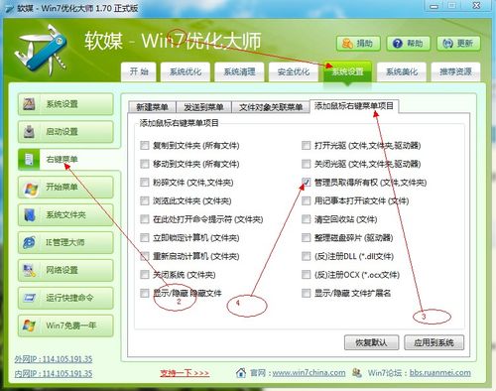
Task: Open the www.win7china.com link
Action: (309, 373)
